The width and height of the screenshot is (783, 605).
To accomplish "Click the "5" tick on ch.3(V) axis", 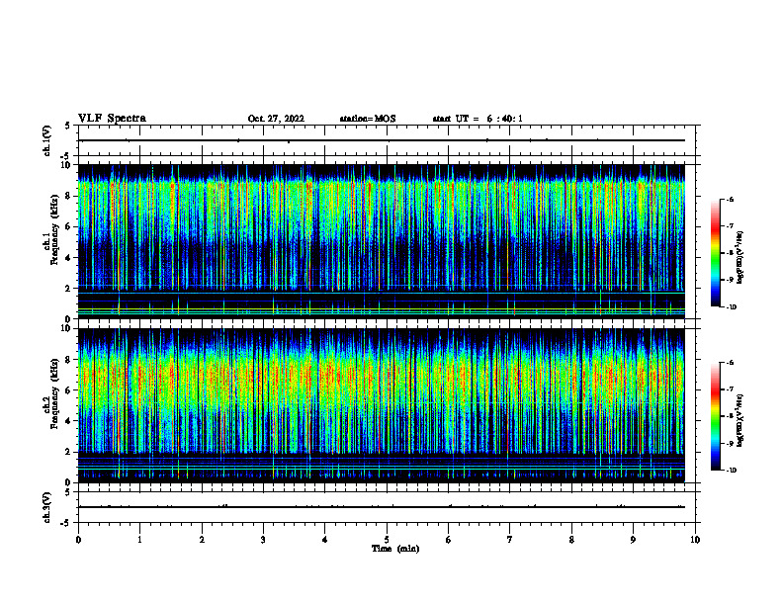I will coord(67,492).
